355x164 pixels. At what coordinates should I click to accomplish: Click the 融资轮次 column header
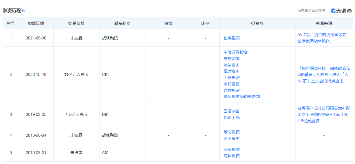(x=123, y=23)
